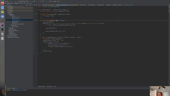Screen dimensions: 170x96
Task: Switch to the JokeView.kt editor tab
Action: pos(129,5)
